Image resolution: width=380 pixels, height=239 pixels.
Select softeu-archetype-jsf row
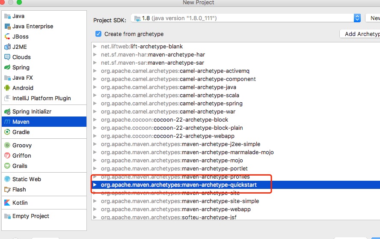236,217
